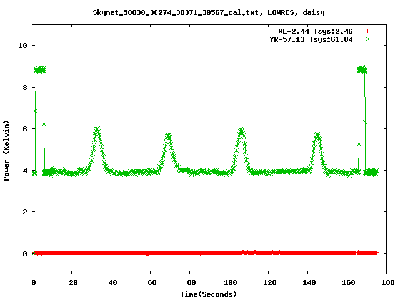Click the green peak near 69 seconds
The height and width of the screenshot is (300, 400).
[168, 136]
